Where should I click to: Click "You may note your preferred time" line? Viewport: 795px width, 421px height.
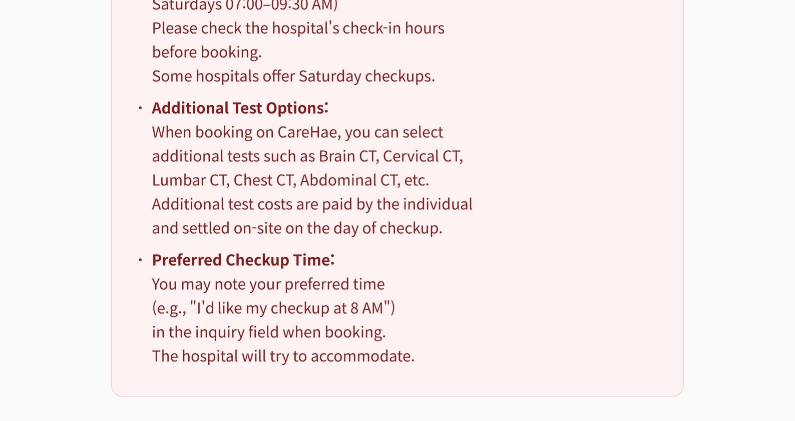pyautogui.click(x=268, y=284)
